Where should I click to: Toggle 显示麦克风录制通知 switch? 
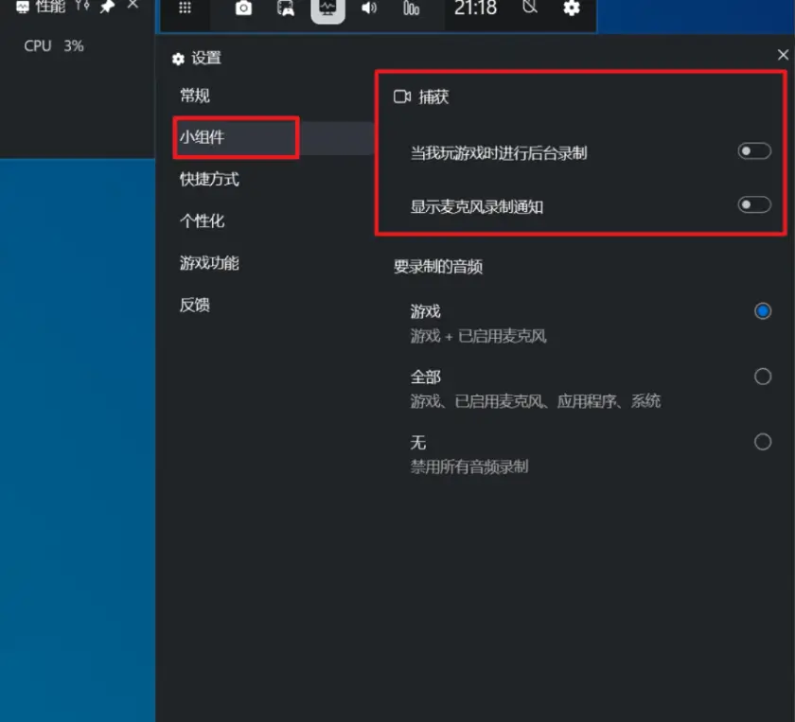click(x=754, y=204)
